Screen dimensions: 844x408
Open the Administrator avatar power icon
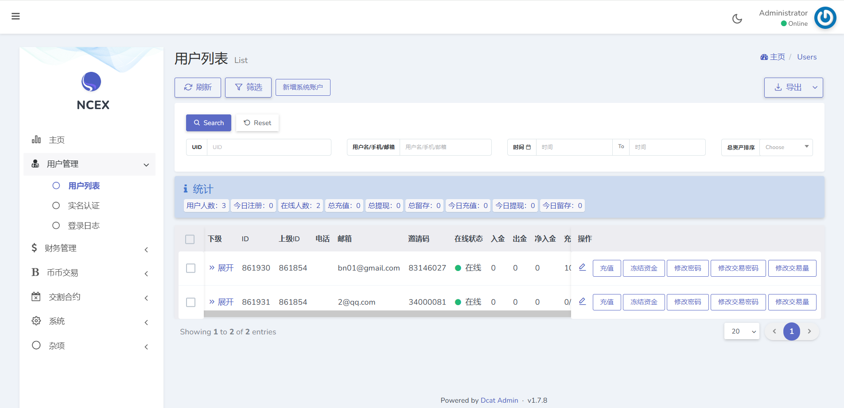(825, 18)
